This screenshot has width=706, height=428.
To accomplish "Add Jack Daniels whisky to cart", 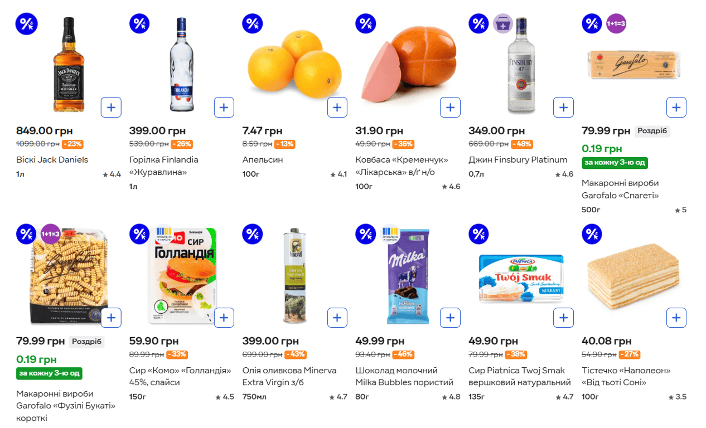I will pos(111,107).
